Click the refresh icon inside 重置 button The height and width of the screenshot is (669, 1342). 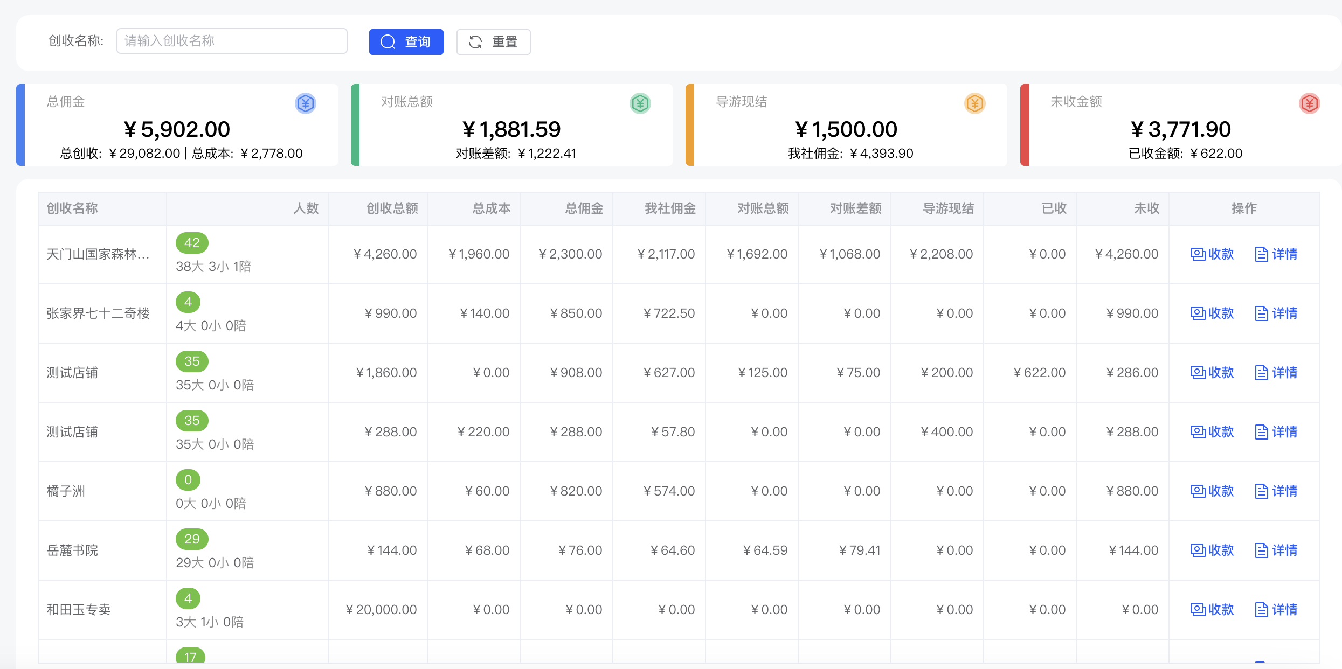pyautogui.click(x=475, y=41)
